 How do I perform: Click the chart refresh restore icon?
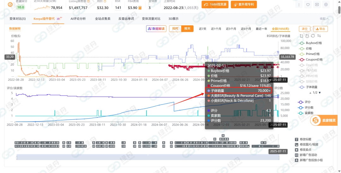[x=313, y=36]
